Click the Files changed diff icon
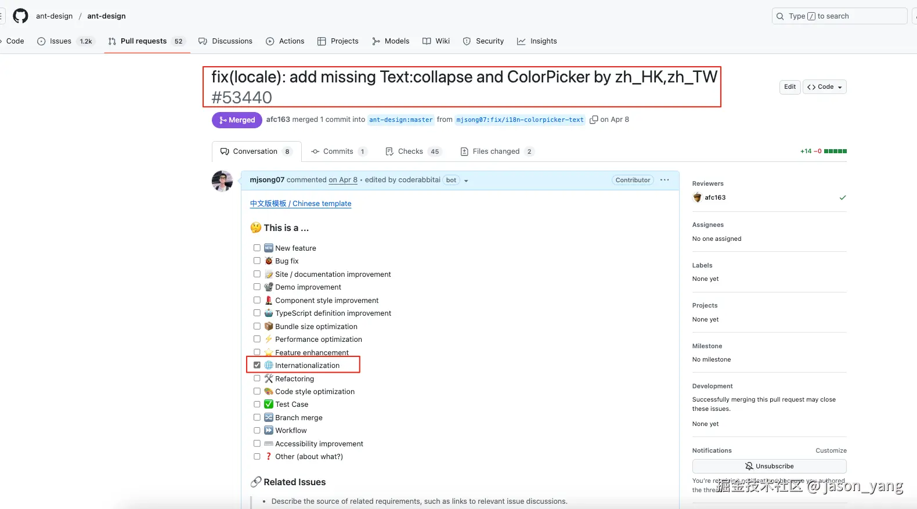The height and width of the screenshot is (509, 917). click(x=464, y=151)
